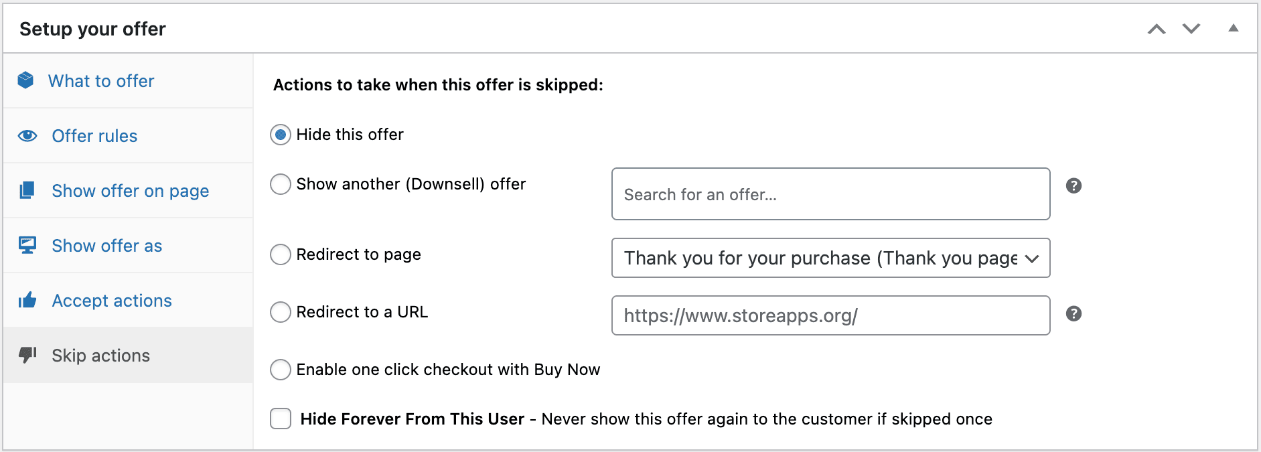Open the Show offer on page tab
This screenshot has width=1261, height=452.
tap(131, 191)
